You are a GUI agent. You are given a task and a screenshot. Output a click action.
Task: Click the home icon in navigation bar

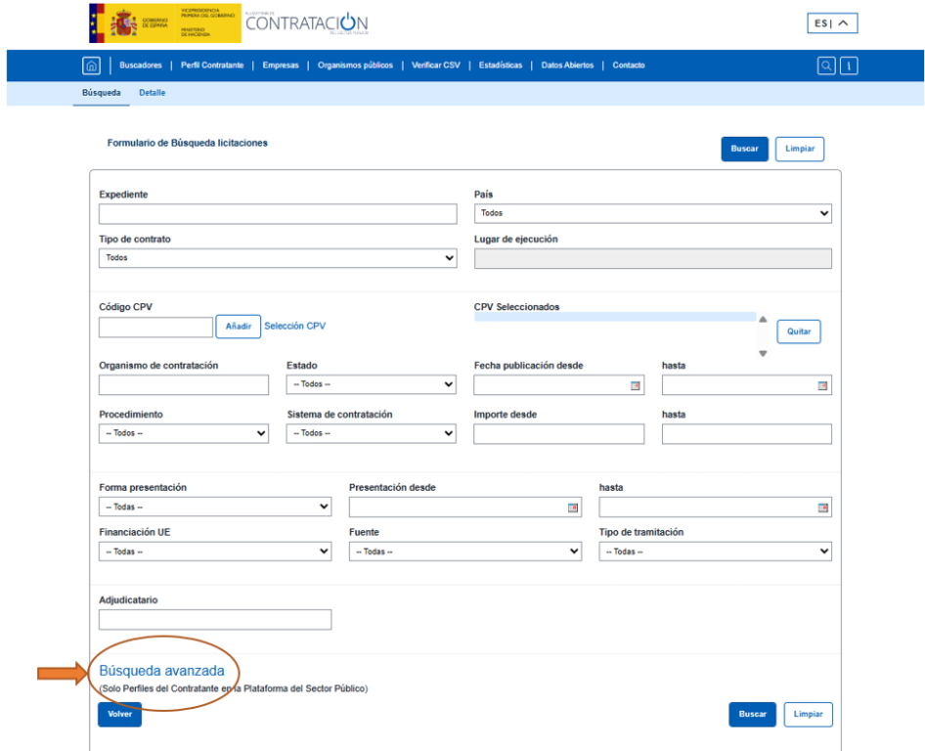click(x=91, y=66)
